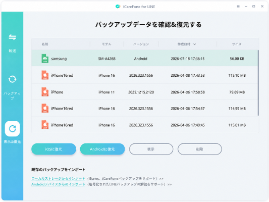This screenshot has height=202, width=269.
Task: Click the モデル column header
Action: coord(106,44)
